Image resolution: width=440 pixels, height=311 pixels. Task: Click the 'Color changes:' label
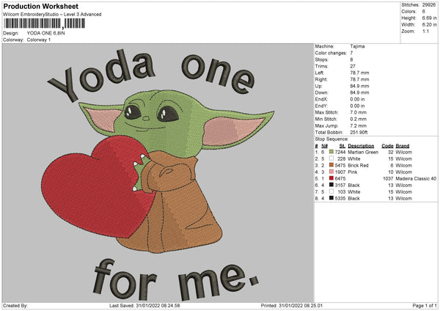(331, 53)
